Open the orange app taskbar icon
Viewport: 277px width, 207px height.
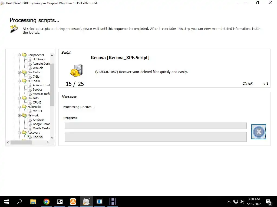[x=73, y=202]
